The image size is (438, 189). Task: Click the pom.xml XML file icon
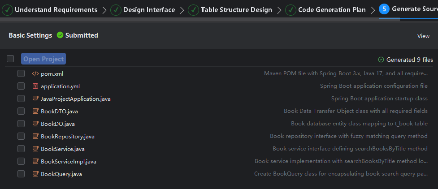coord(35,73)
